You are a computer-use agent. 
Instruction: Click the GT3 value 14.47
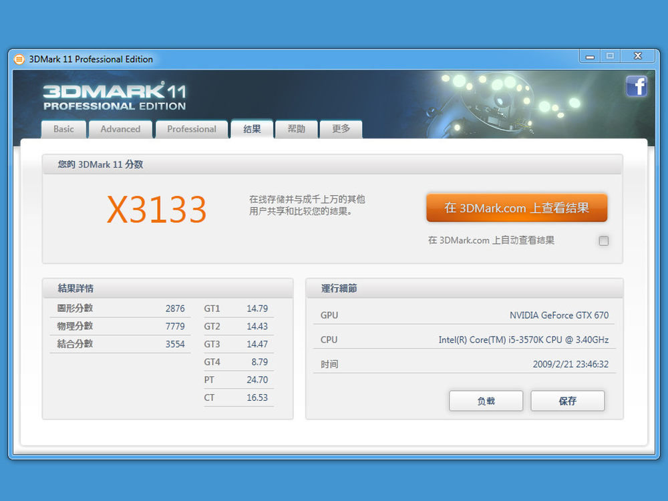click(257, 344)
